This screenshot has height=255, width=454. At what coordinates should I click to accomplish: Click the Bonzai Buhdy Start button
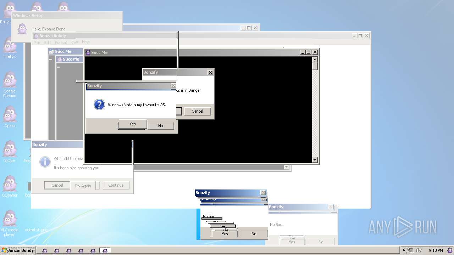click(x=18, y=250)
